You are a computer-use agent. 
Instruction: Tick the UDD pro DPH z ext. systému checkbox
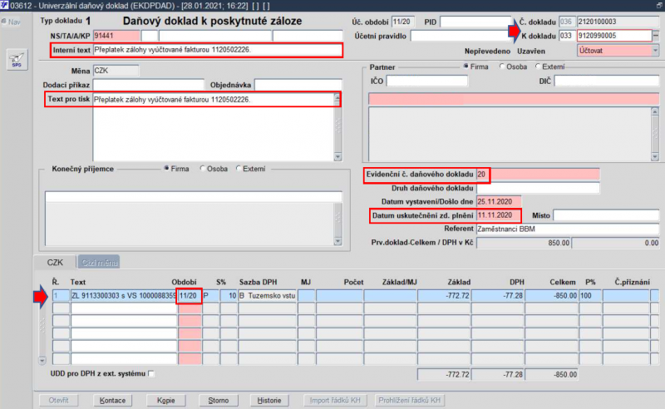(151, 374)
